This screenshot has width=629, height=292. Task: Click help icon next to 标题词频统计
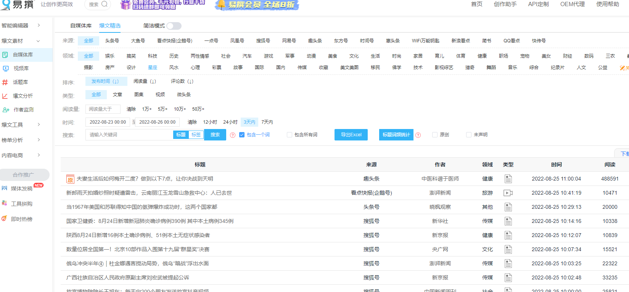point(418,135)
